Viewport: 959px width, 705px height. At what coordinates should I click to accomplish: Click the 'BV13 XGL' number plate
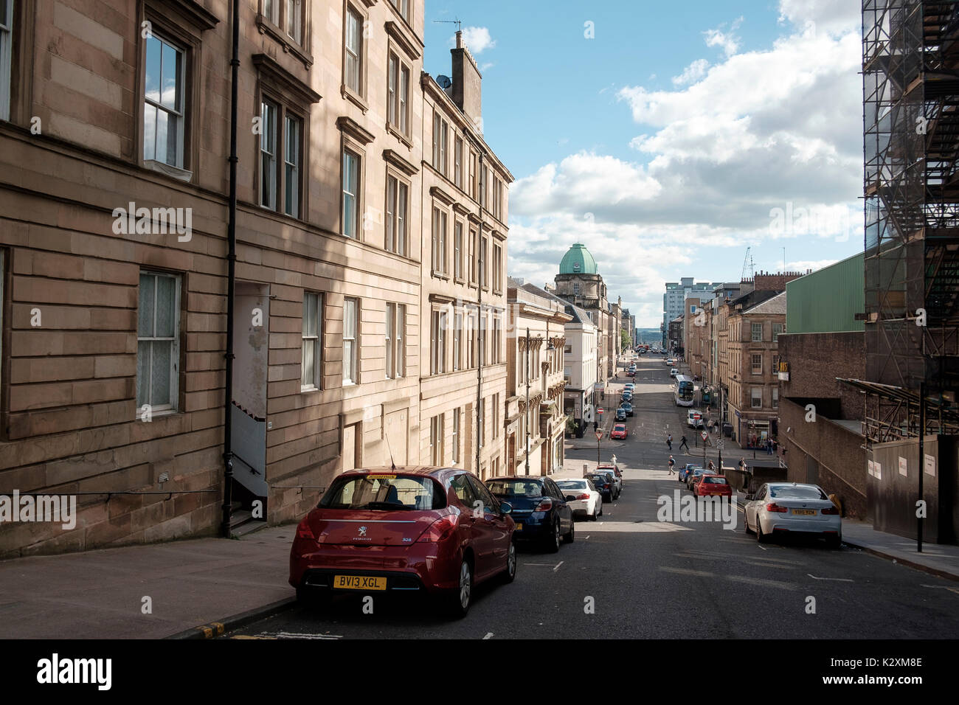coord(359,583)
